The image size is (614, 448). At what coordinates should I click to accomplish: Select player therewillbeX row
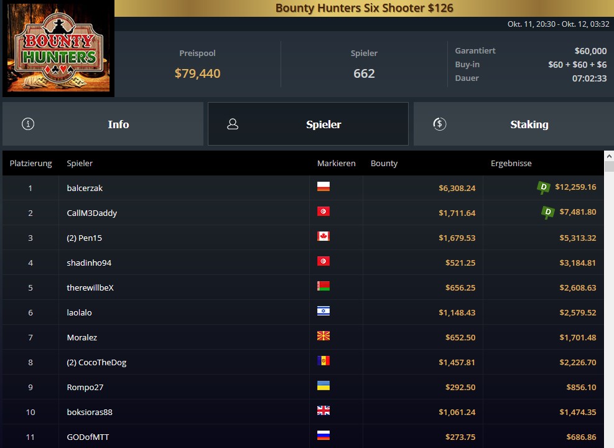point(303,287)
